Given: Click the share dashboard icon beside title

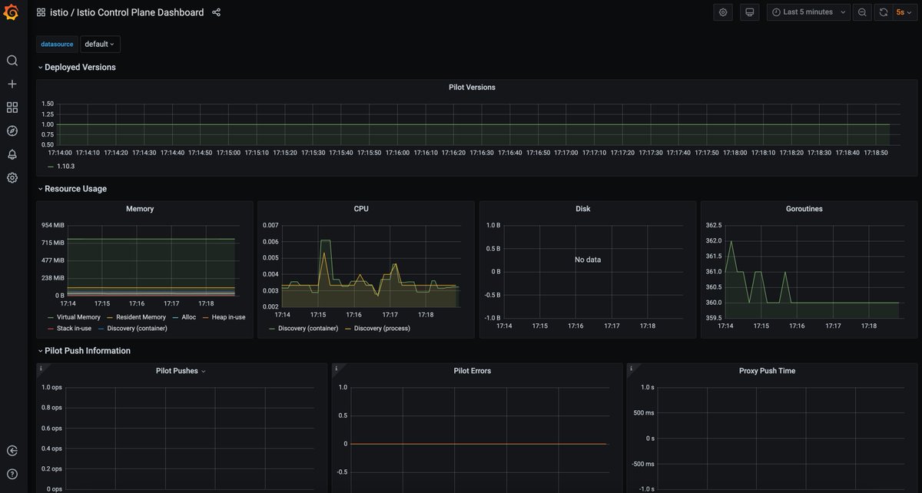Looking at the screenshot, I should tap(217, 12).
